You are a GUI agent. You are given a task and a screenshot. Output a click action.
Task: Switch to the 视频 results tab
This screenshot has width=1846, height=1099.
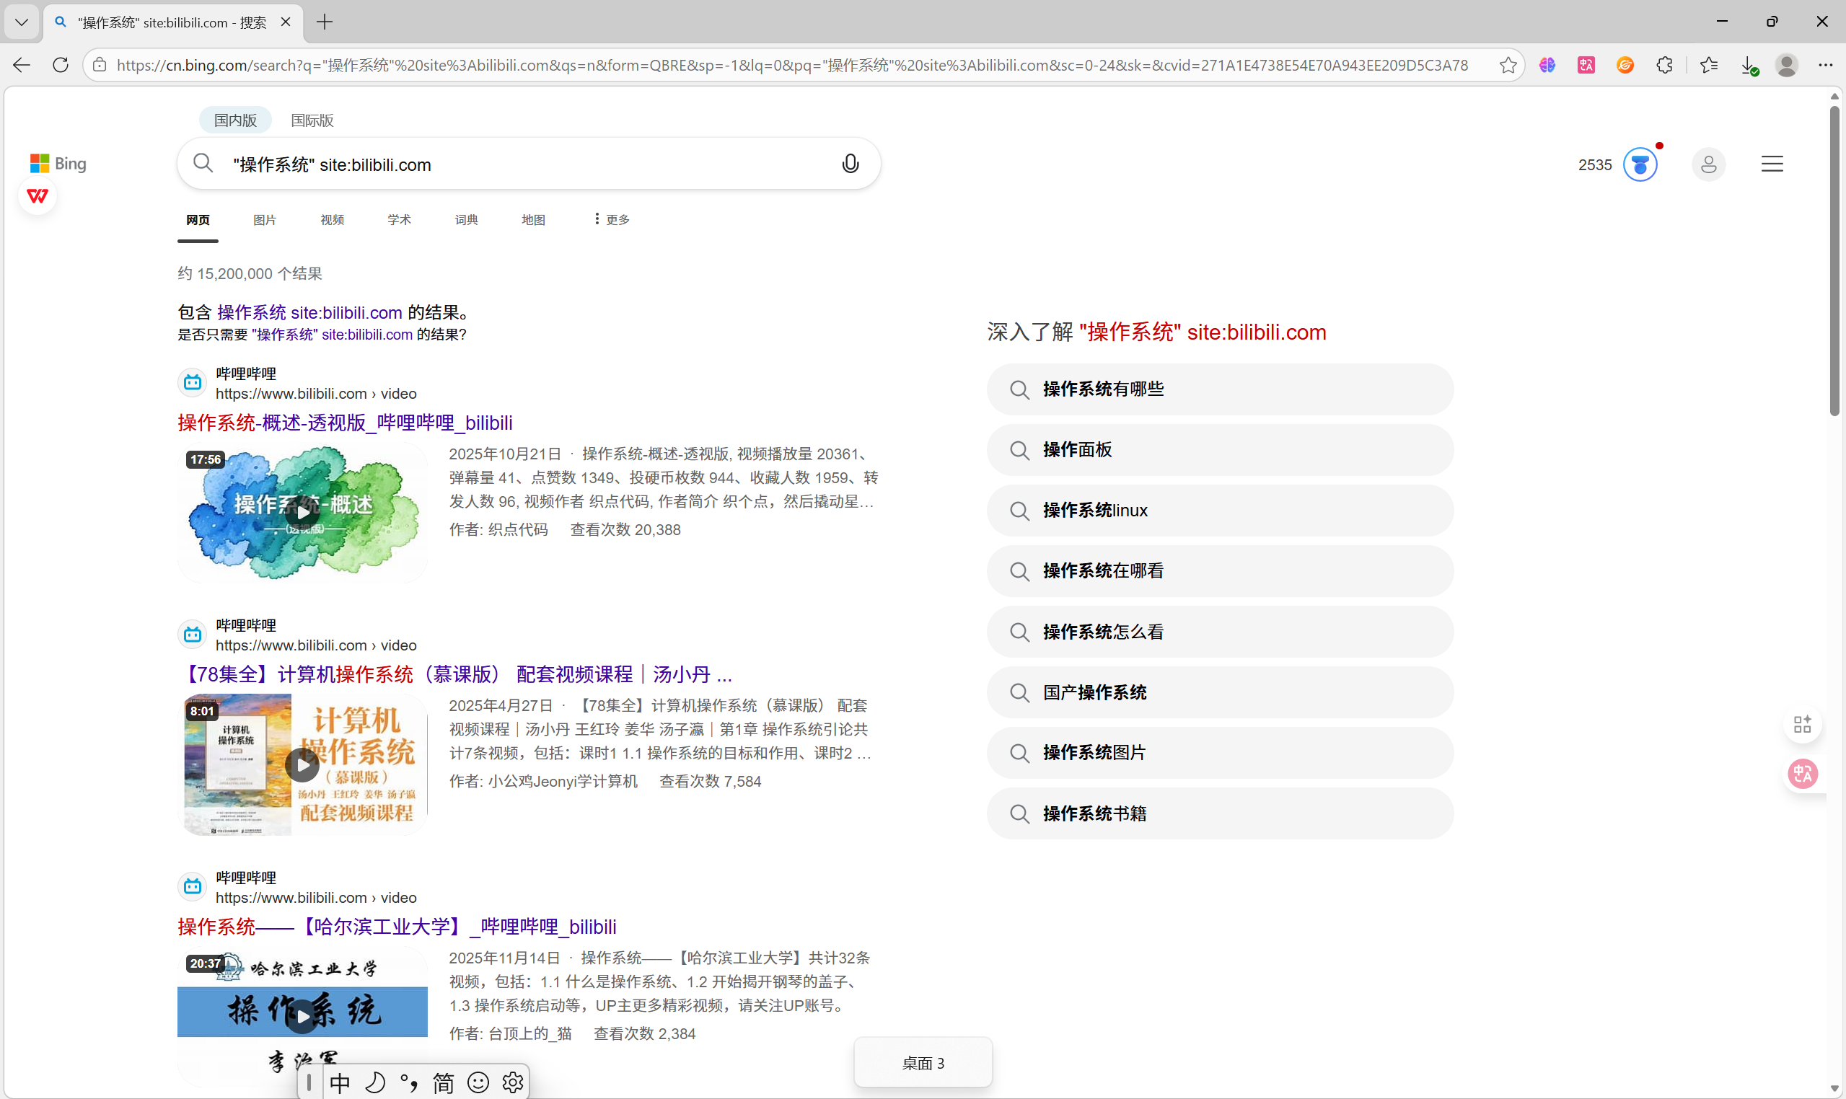point(332,219)
